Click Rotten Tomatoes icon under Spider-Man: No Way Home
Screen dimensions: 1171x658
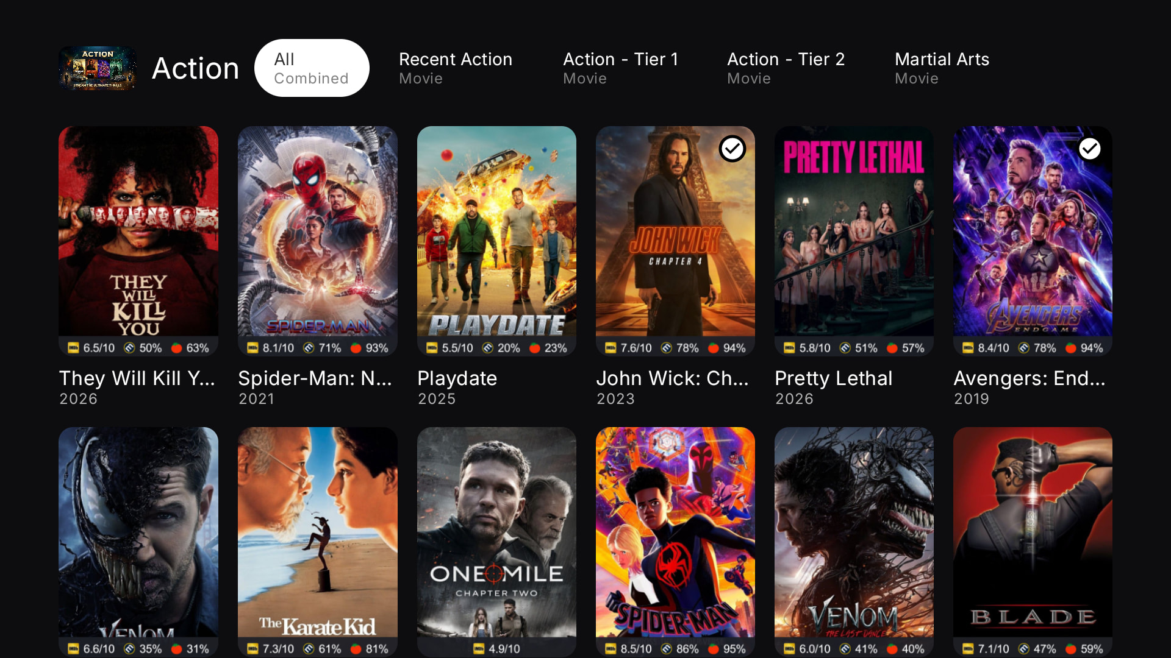[x=356, y=348]
